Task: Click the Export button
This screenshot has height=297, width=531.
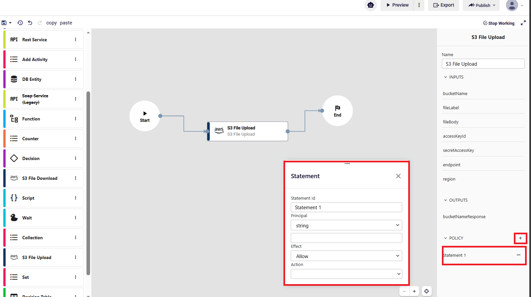Action: pyautogui.click(x=444, y=5)
